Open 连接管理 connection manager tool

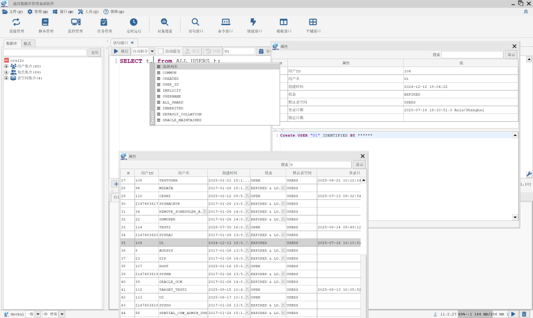(x=16, y=26)
